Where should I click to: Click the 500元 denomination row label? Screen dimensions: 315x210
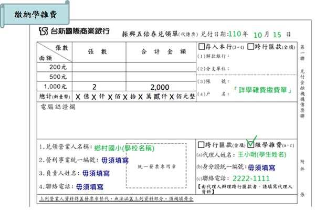click(x=58, y=77)
